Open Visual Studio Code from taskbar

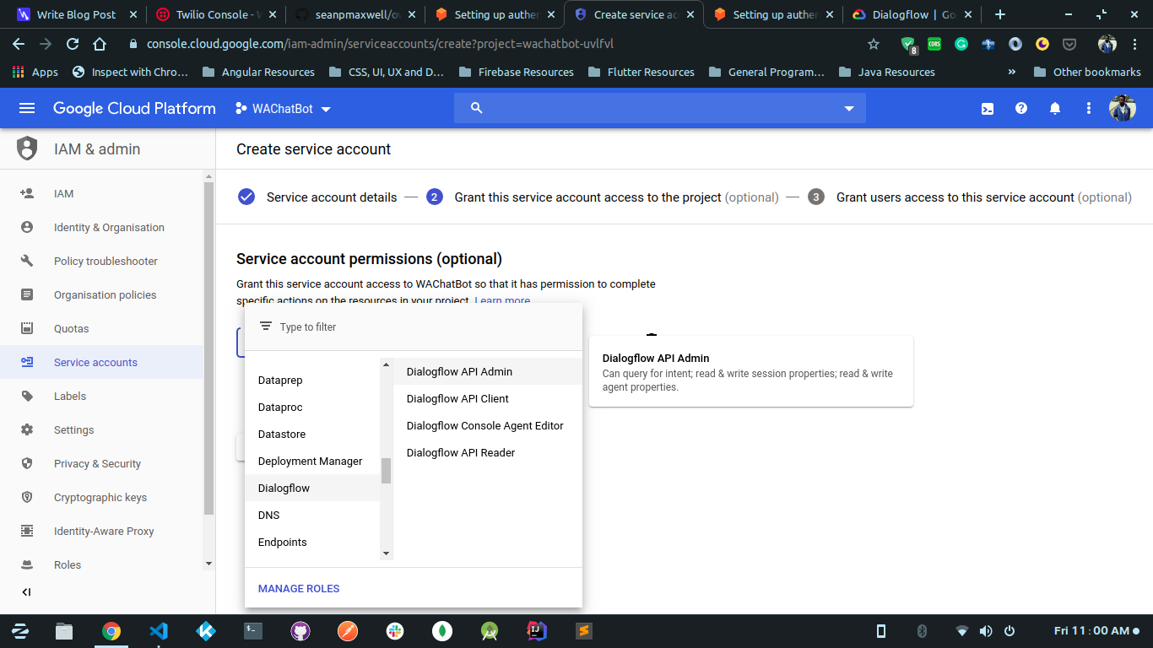[159, 630]
